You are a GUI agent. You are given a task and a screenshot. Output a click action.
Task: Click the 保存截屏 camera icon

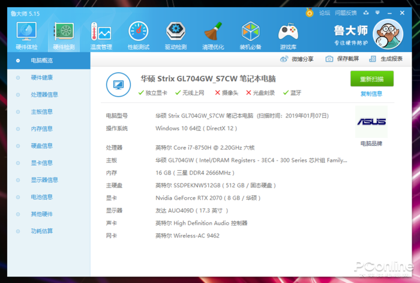pos(329,59)
